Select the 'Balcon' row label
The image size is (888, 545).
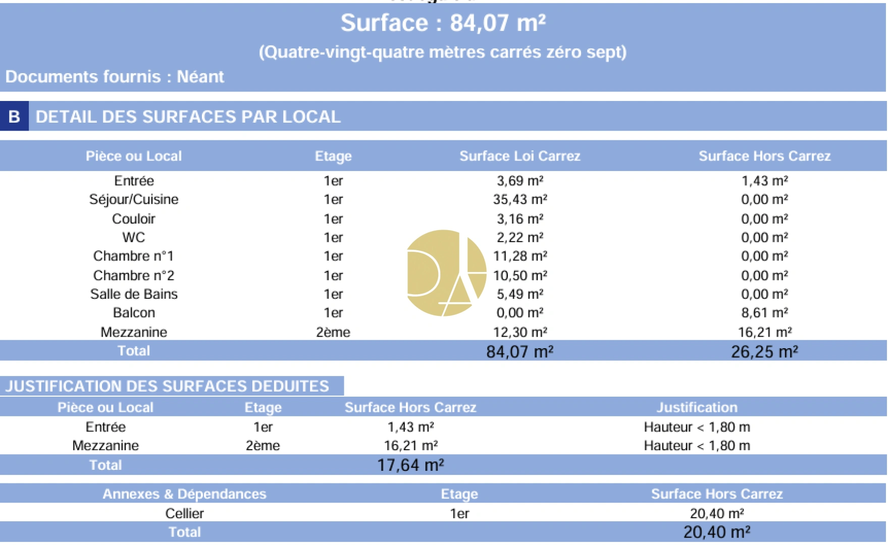(x=134, y=312)
